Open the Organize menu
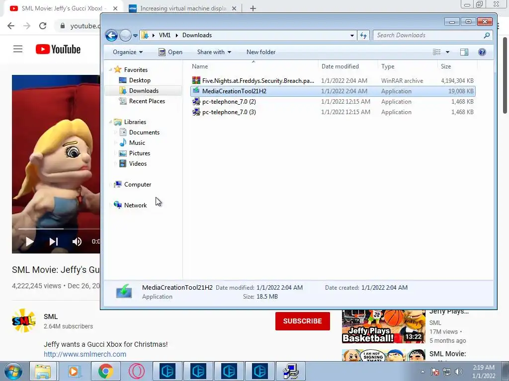 pos(128,52)
